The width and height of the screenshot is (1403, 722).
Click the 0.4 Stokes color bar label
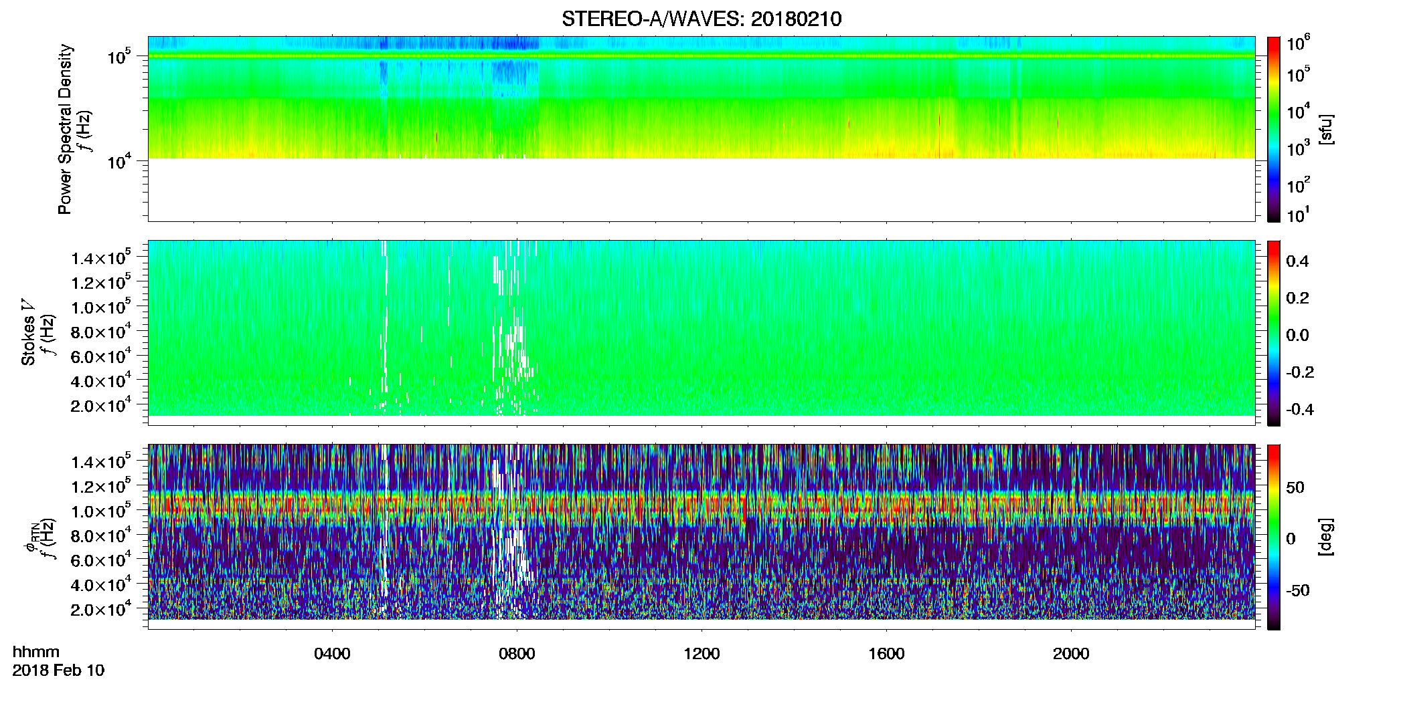click(1297, 261)
